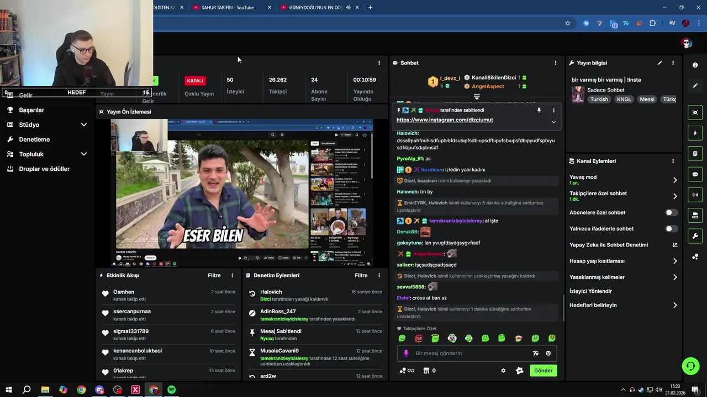Edit stream info with the Yayın bilgisi pencil
The image size is (707, 397).
coord(659,63)
